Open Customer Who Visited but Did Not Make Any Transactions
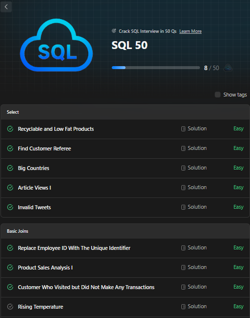This screenshot has width=250, height=318. (x=86, y=287)
